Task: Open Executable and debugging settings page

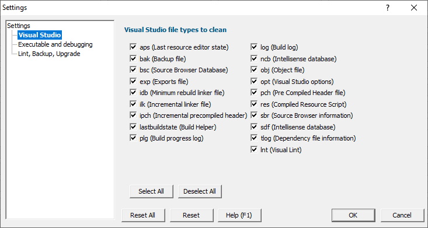Action: [55, 44]
